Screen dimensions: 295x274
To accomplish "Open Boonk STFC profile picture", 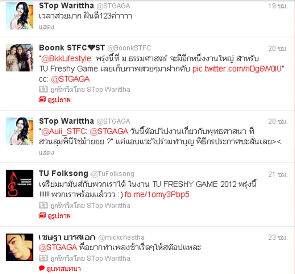I will [20, 58].
